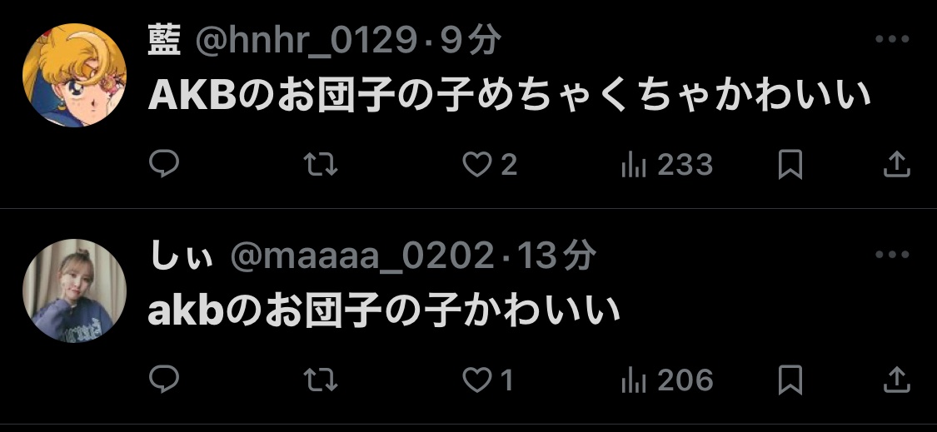
Task: Like the tweet with 1 like
Action: click(x=488, y=380)
